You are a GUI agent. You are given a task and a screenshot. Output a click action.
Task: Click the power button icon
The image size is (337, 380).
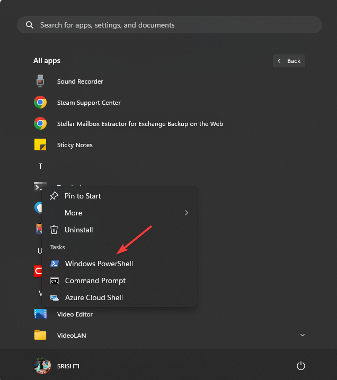coord(301,366)
